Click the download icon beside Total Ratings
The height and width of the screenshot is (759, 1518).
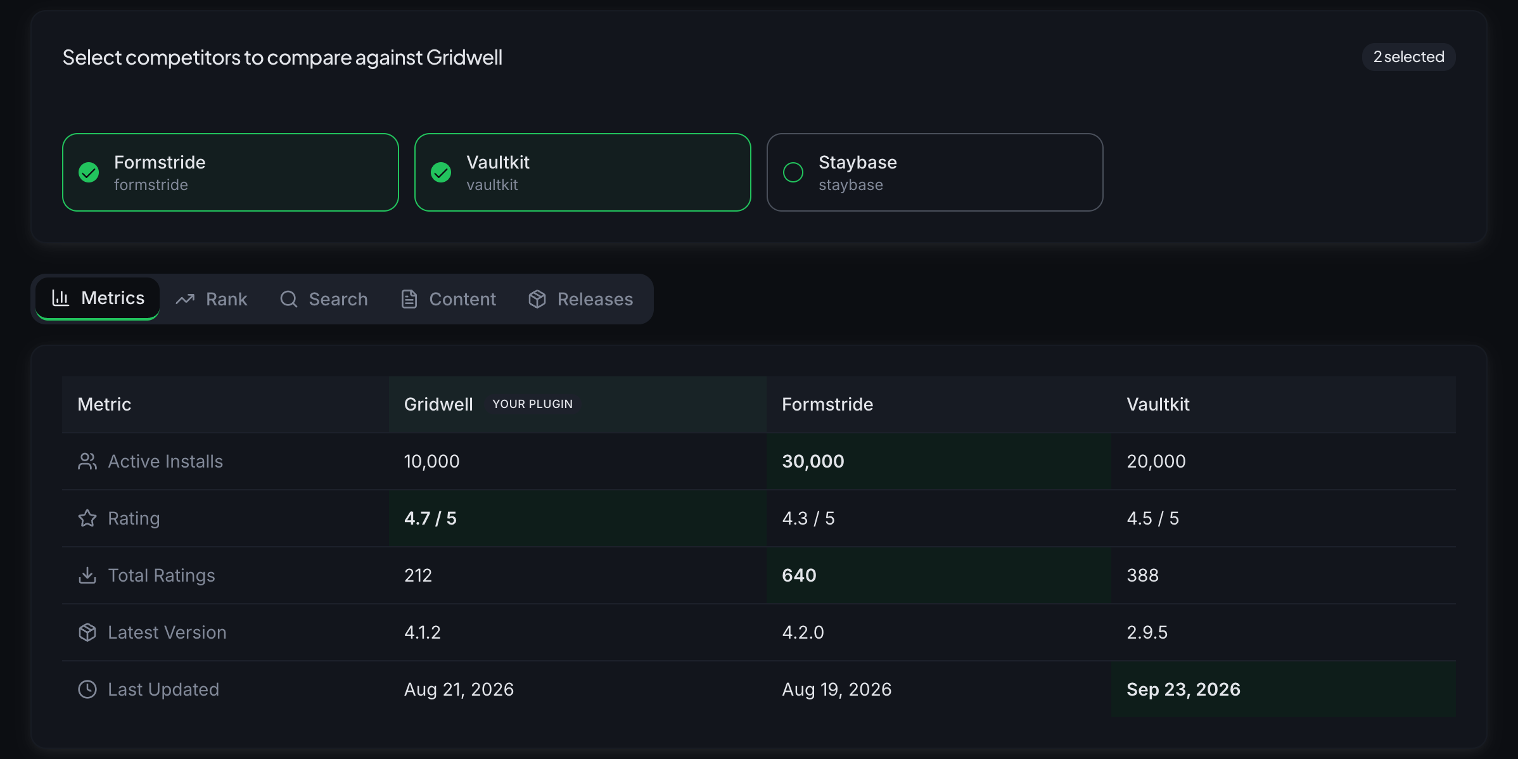tap(87, 575)
